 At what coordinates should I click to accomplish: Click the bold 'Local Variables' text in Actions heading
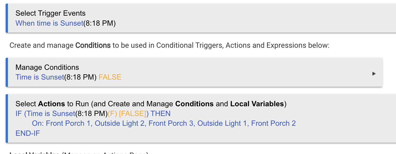[257, 104]
